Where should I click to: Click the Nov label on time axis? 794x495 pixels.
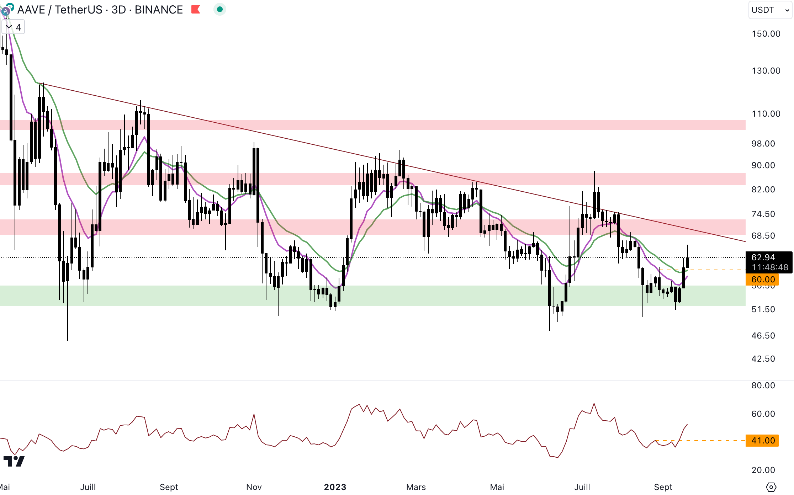(x=254, y=487)
